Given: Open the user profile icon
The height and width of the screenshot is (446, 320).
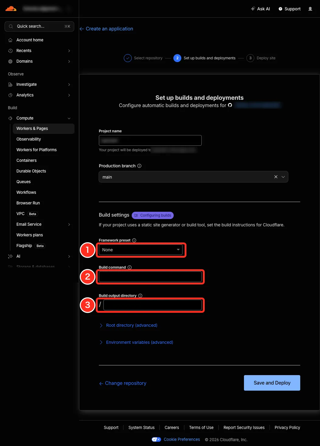Looking at the screenshot, I should pyautogui.click(x=310, y=9).
